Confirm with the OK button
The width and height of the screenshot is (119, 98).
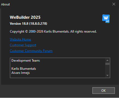point(103,90)
